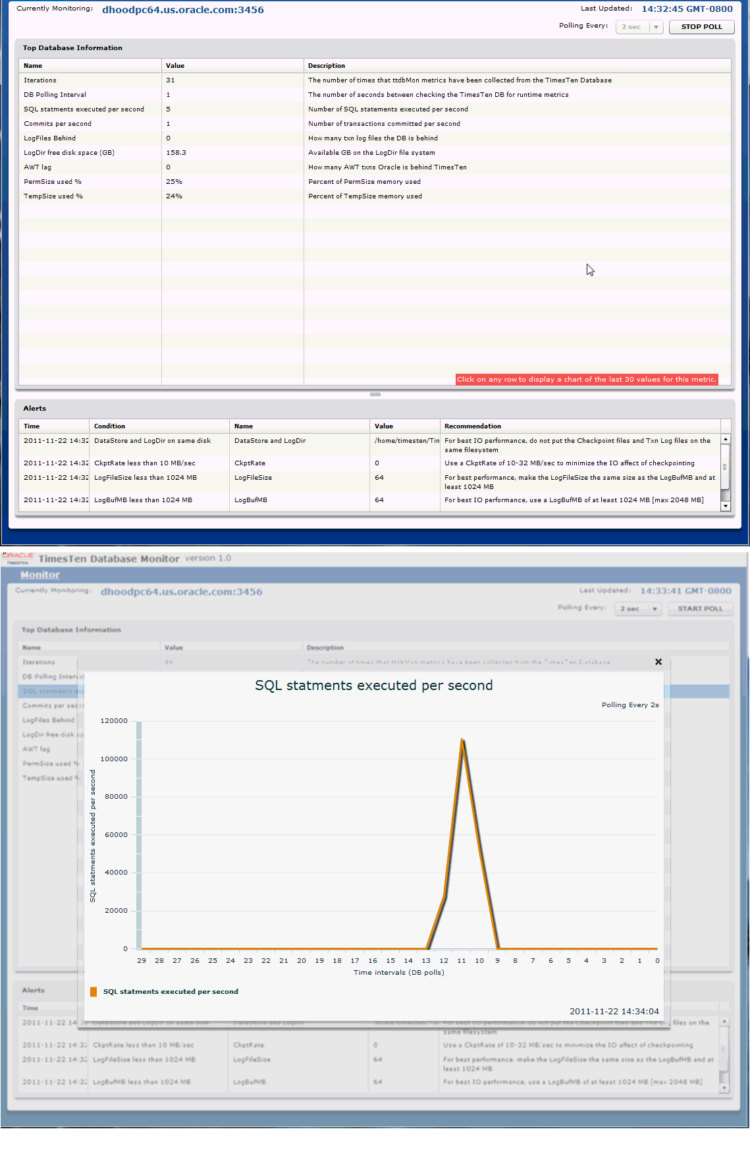Click alerts scrollbar down arrow

tap(726, 506)
